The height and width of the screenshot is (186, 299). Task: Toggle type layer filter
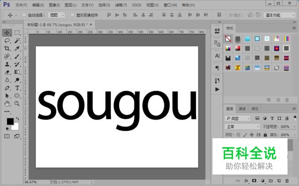point(272,118)
